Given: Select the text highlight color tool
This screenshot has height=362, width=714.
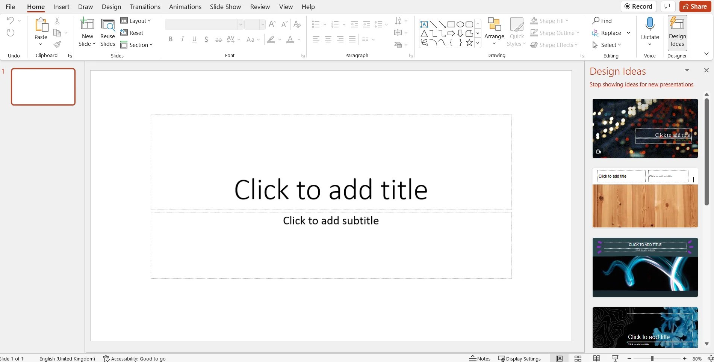Looking at the screenshot, I should 271,39.
